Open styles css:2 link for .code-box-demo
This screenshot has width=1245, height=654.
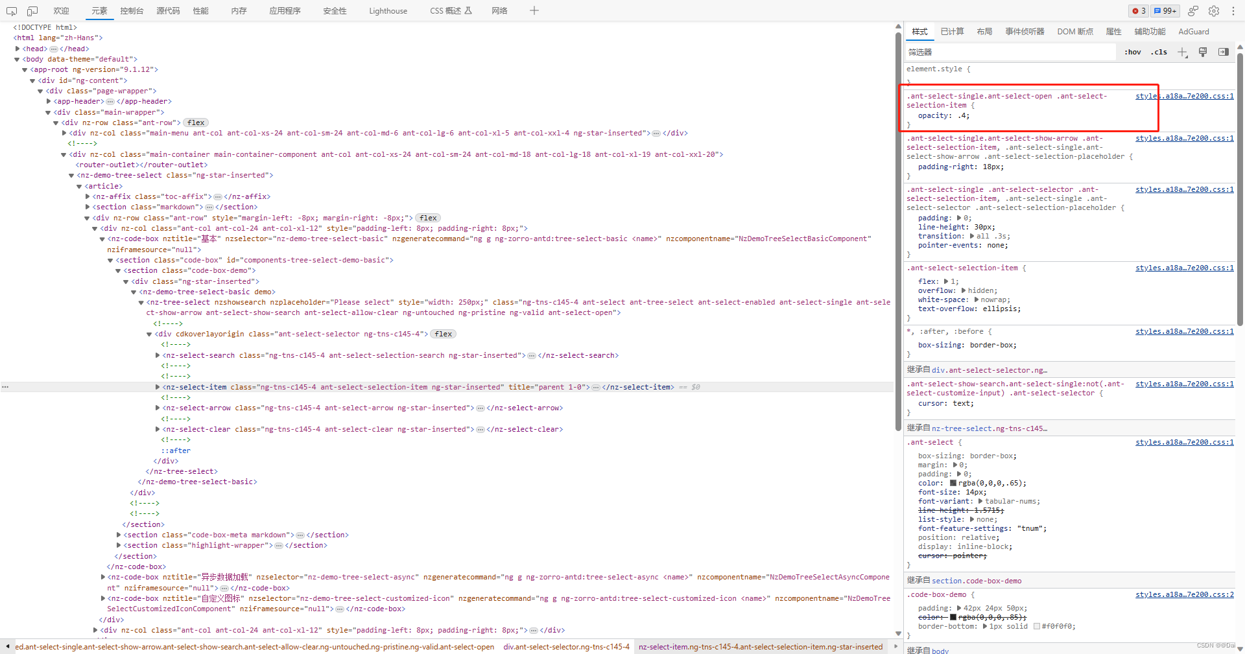[x=1184, y=594]
